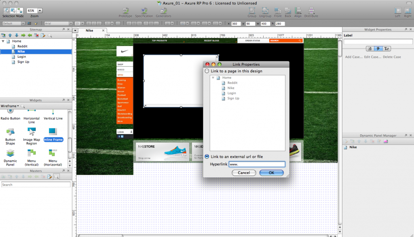Open the page tabs list dropdown
The width and height of the screenshot is (414, 237).
75,30
